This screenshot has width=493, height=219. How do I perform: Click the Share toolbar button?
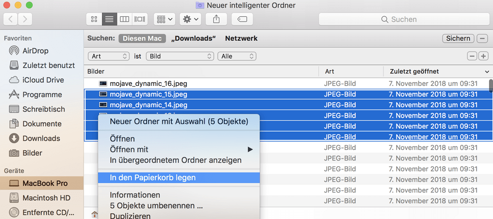216,19
